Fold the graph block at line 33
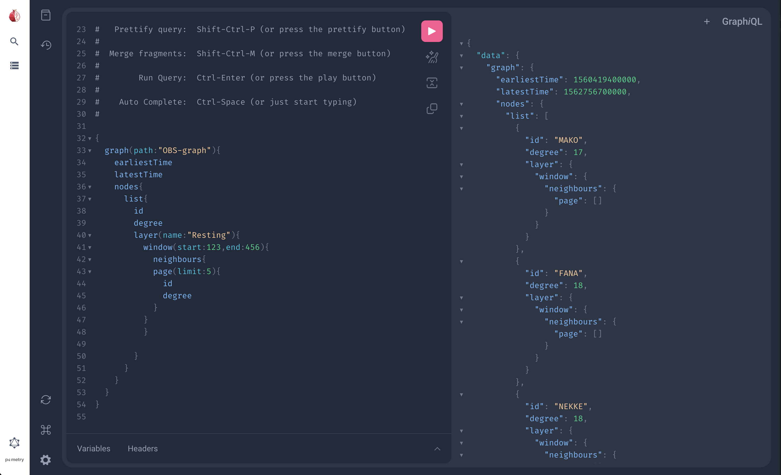 coord(89,151)
